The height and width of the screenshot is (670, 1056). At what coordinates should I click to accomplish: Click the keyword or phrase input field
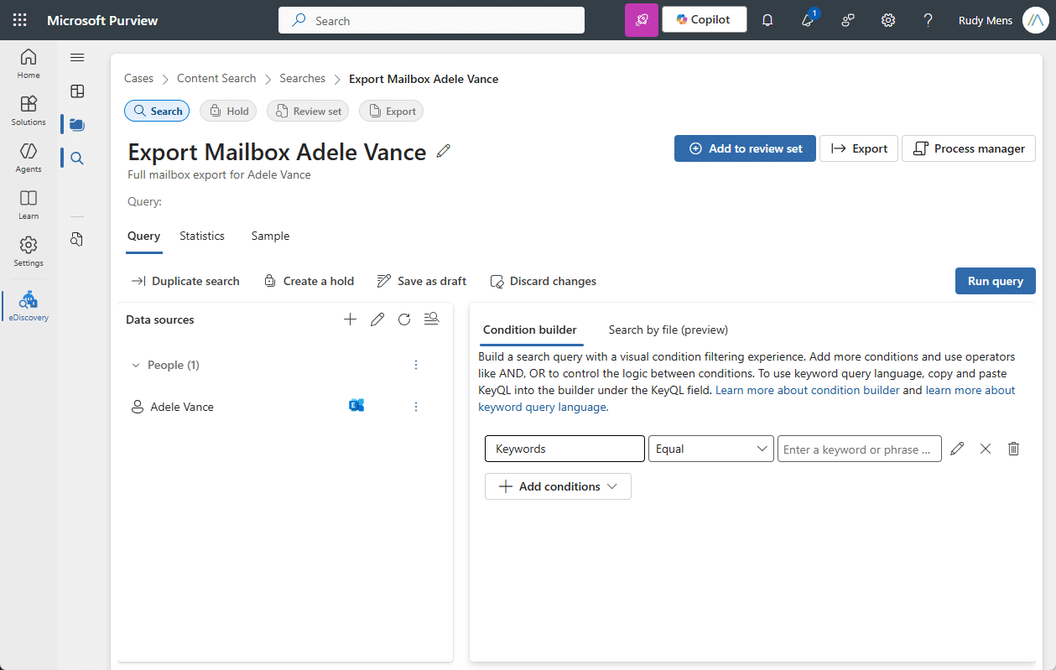[x=859, y=449]
